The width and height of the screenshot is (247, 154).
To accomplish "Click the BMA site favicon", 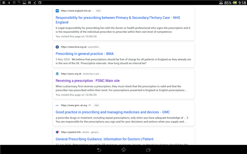I will coord(57,47).
